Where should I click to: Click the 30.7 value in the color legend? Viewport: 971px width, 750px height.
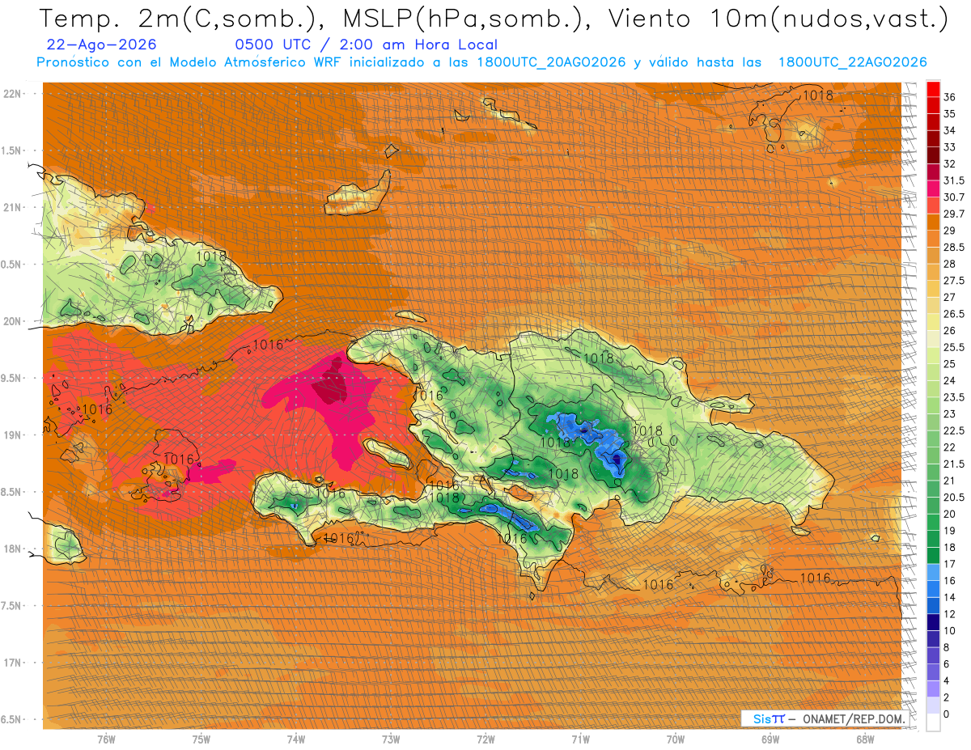[x=954, y=197]
